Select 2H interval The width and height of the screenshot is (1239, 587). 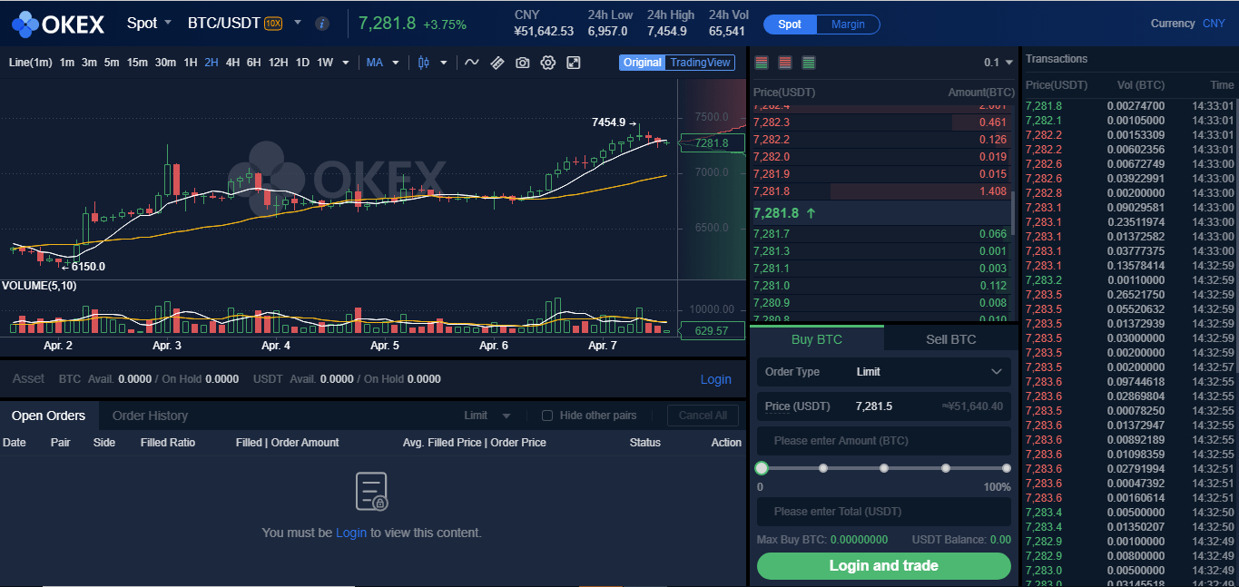tap(211, 63)
